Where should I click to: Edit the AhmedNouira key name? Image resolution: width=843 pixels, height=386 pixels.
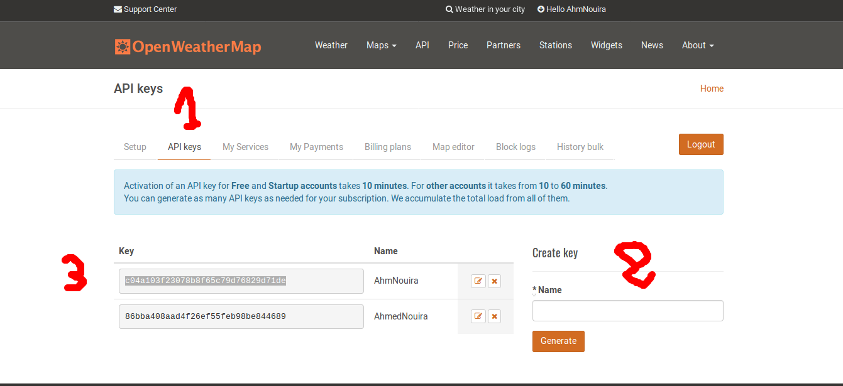tap(478, 317)
